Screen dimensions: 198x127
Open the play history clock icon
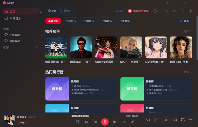pyautogui.click(x=155, y=11)
